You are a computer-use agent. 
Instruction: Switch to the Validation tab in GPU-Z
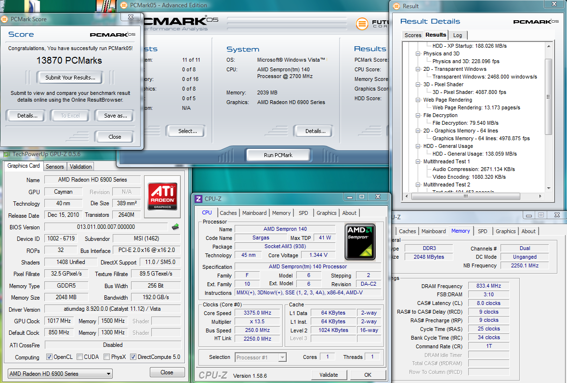[80, 166]
